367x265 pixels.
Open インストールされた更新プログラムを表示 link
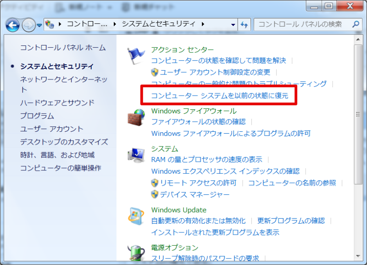click(x=215, y=232)
